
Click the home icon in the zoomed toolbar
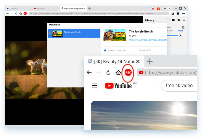(x=118, y=73)
